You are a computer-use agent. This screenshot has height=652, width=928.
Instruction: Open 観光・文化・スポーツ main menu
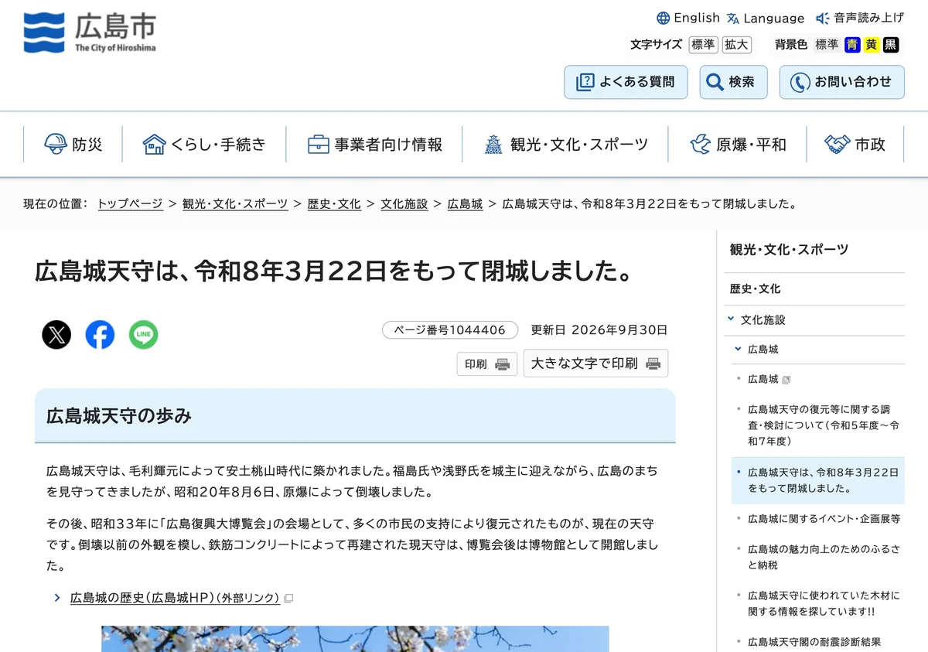click(565, 144)
